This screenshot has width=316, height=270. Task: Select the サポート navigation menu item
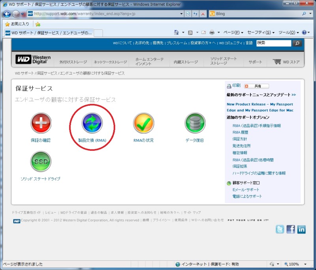[x=254, y=62]
